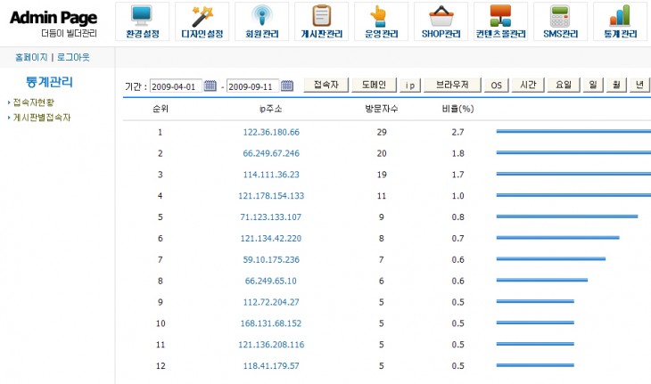The width and height of the screenshot is (651, 384).
Task: Open 컨텐츠몰관리 content mall icon
Action: 499,16
